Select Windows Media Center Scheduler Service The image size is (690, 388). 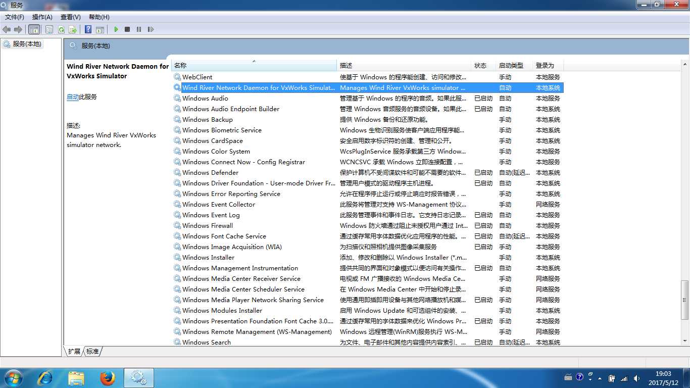pos(367,289)
